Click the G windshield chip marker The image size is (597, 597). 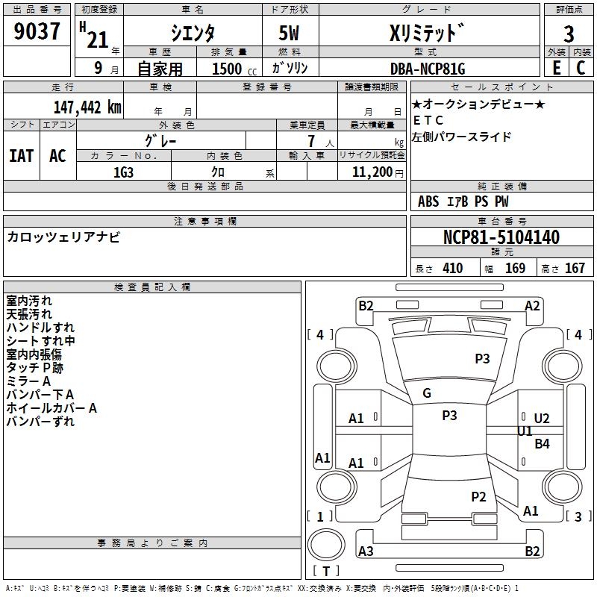427,393
